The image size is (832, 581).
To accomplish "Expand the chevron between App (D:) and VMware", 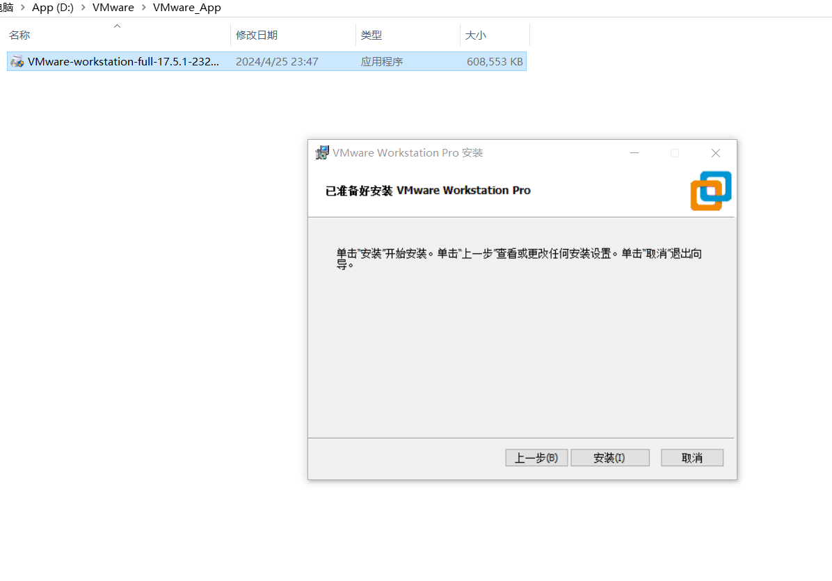I will [83, 8].
